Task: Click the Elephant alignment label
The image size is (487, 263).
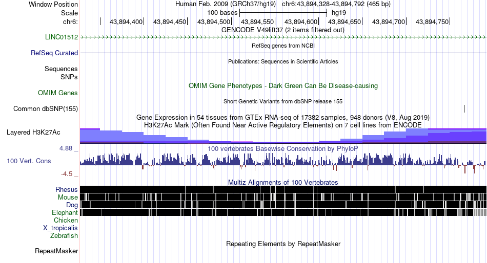Action: (65, 212)
